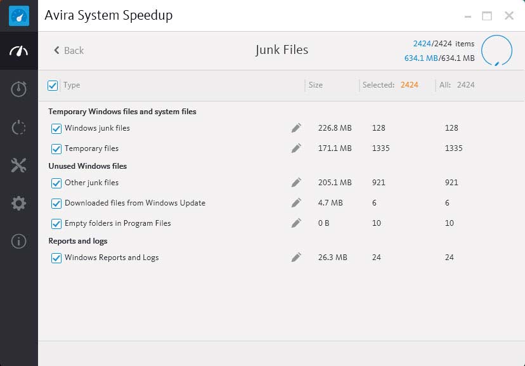Click the 226.8 MB size value
Image resolution: width=525 pixels, height=366 pixels.
tap(335, 128)
